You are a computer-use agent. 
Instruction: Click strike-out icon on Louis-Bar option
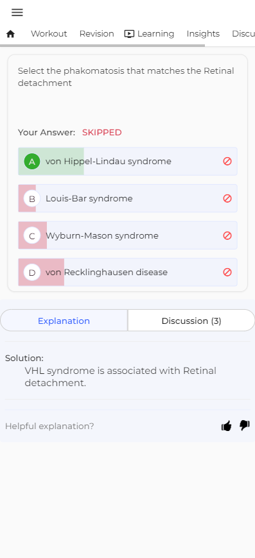(227, 199)
